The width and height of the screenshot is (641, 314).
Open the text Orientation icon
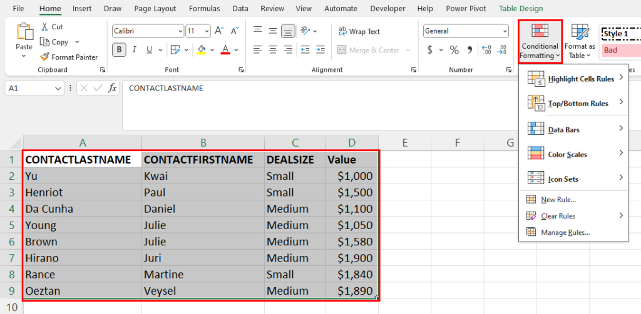tap(305, 31)
